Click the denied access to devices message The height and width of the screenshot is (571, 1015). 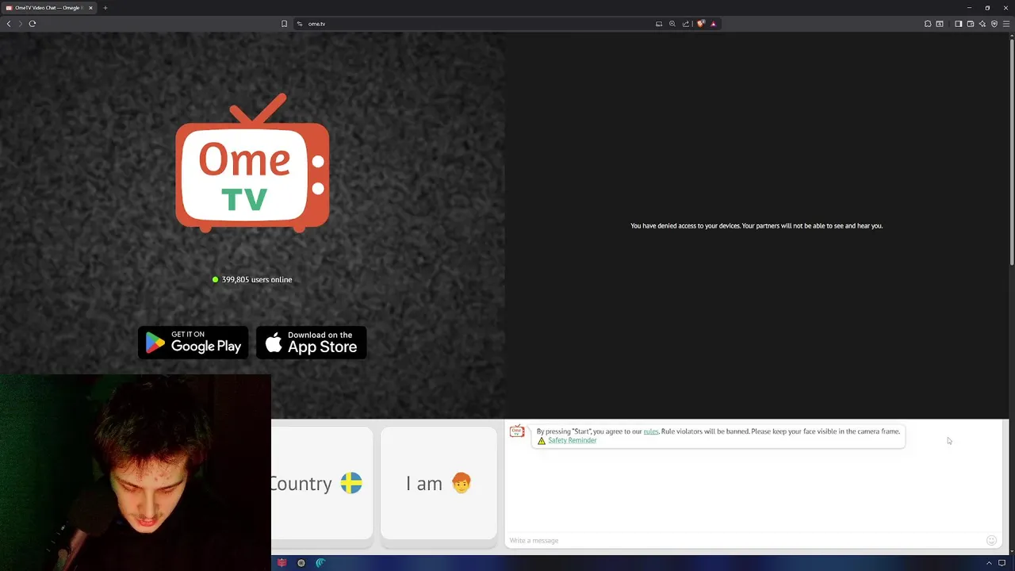coord(756,226)
